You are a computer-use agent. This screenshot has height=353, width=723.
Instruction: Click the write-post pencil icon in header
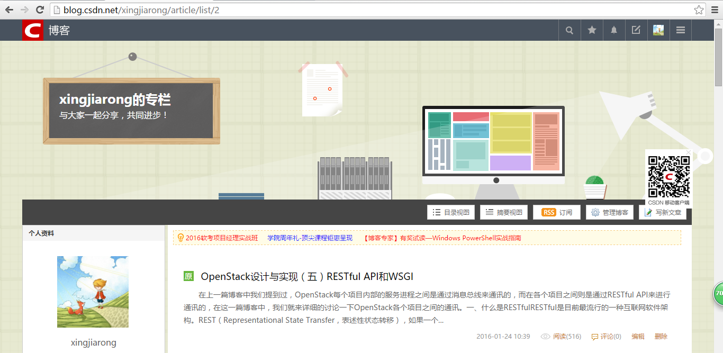(x=636, y=30)
